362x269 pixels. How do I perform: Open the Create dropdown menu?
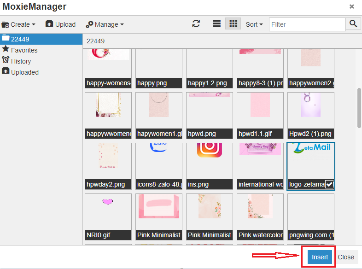coord(18,24)
